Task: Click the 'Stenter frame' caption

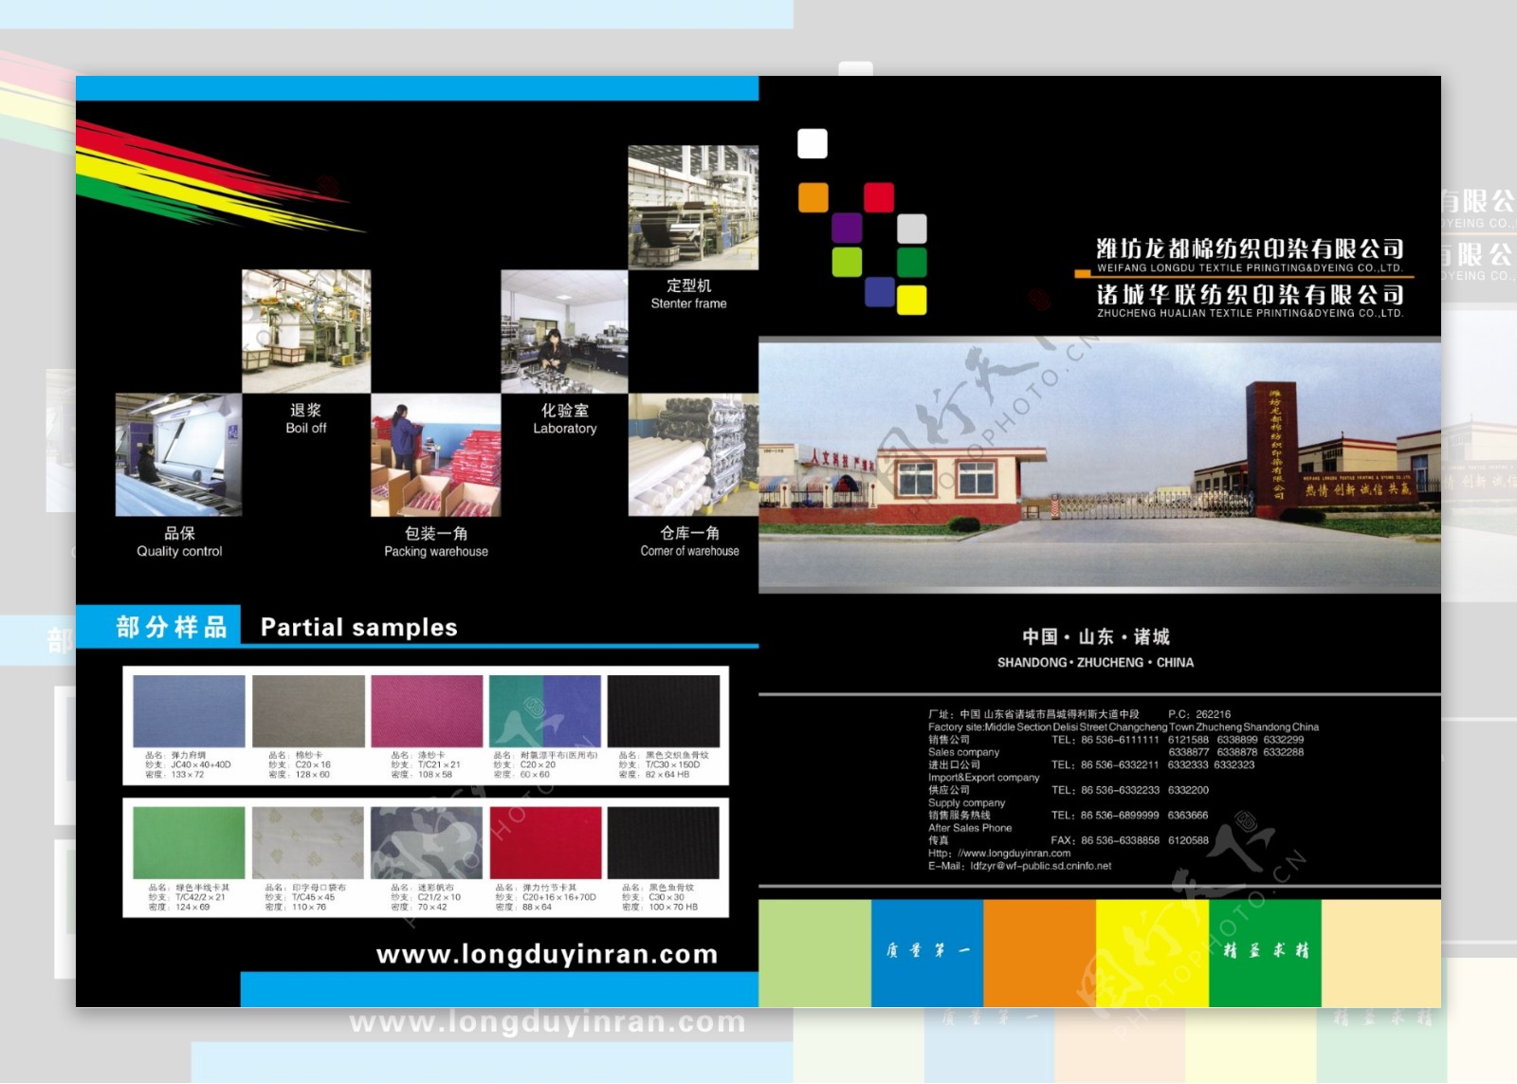Action: point(688,303)
